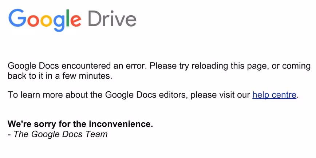Click the 'We're sorry for the inconvenience.' heading
Screen dimensions: 316x158
(80, 124)
